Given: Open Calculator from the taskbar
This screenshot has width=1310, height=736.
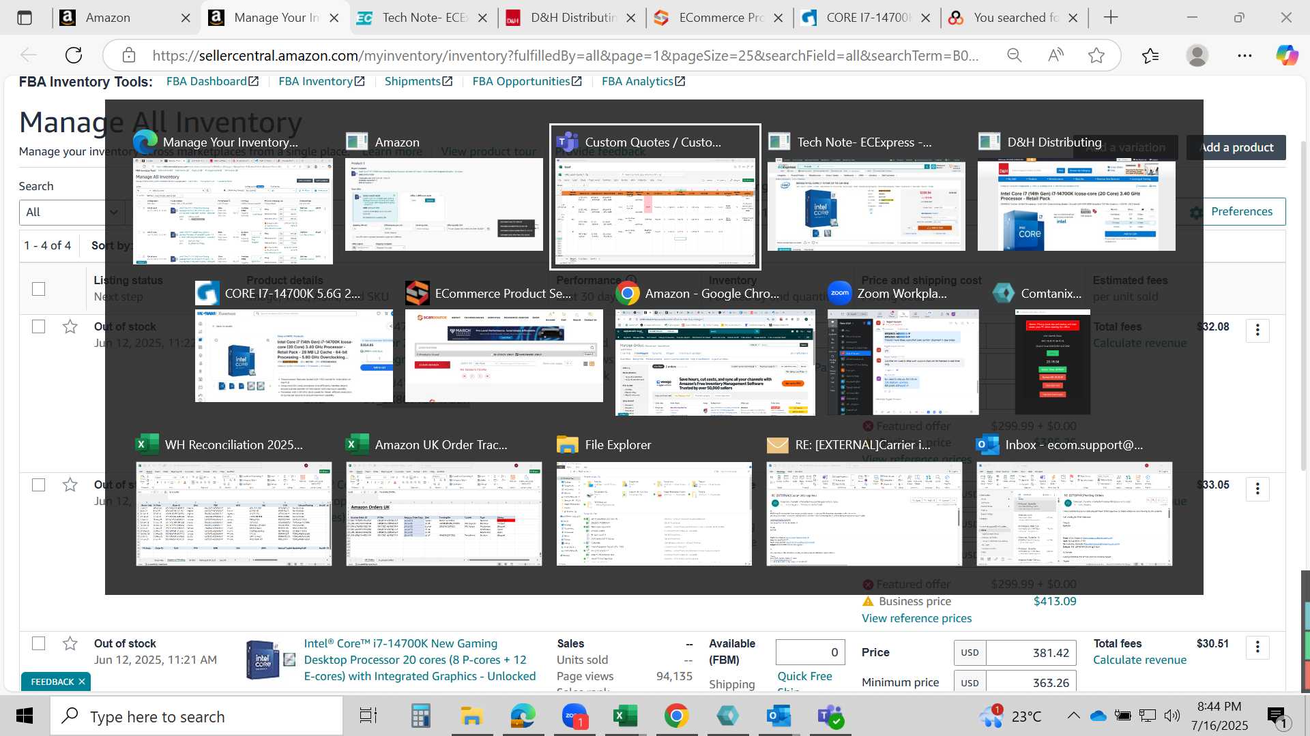Looking at the screenshot, I should tap(421, 716).
